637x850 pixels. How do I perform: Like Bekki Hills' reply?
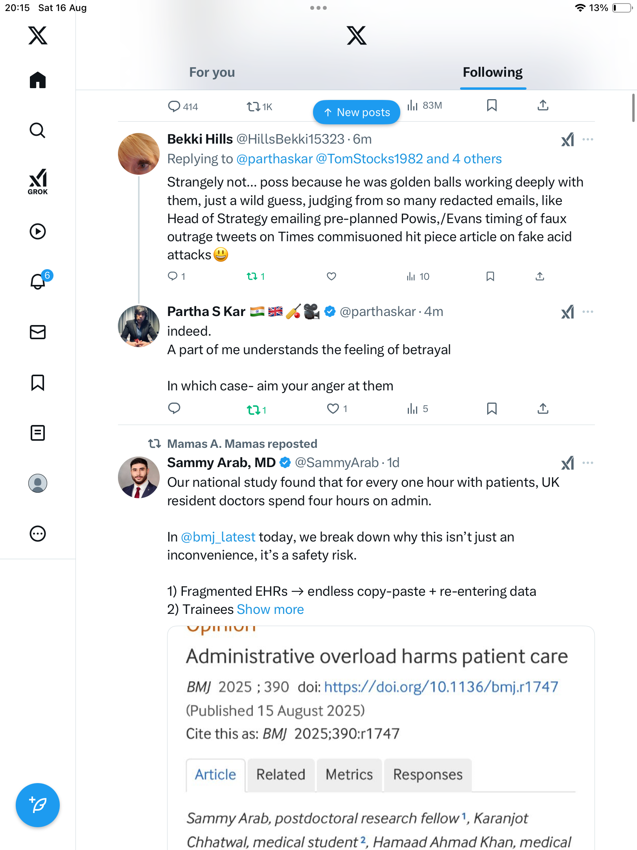331,276
